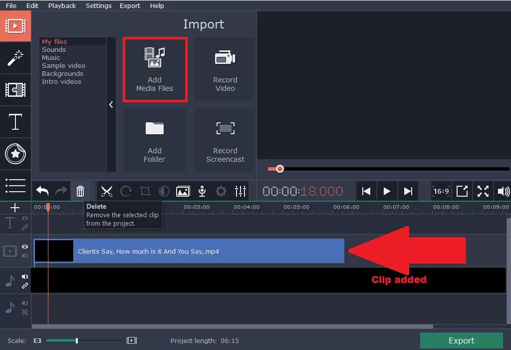Screen dimensions: 511x350
Task: Open the Playback menu
Action: click(62, 5)
